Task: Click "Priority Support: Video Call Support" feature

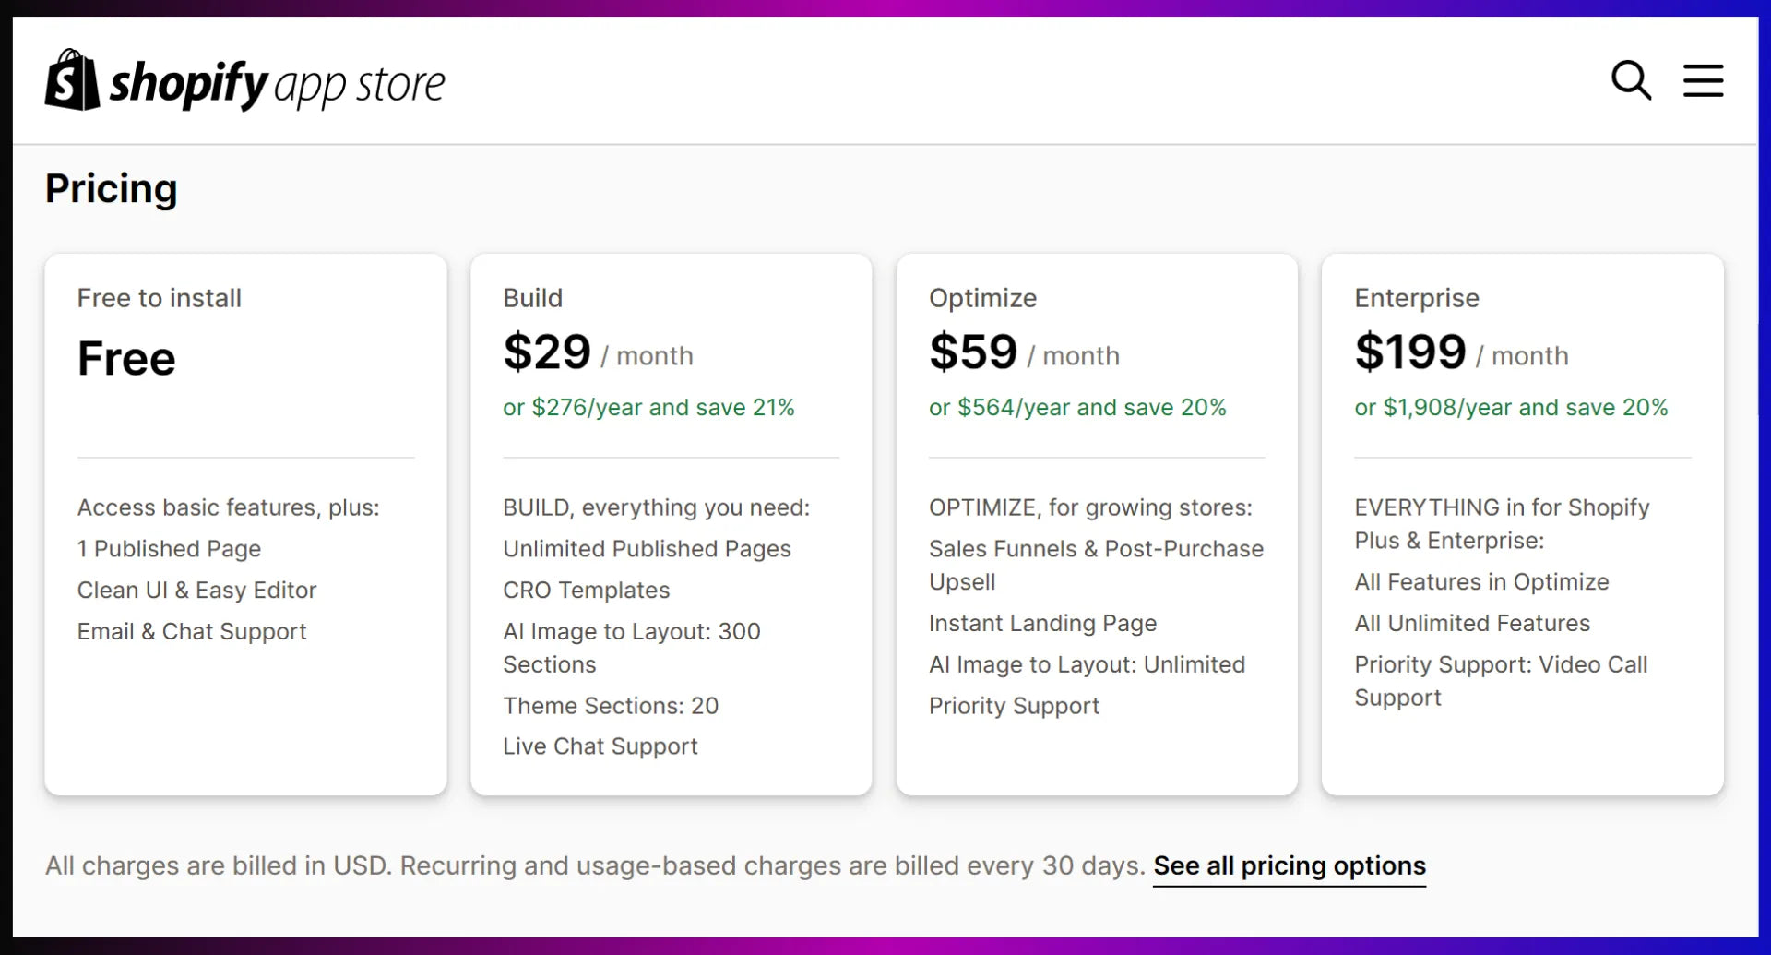Action: (x=1502, y=681)
